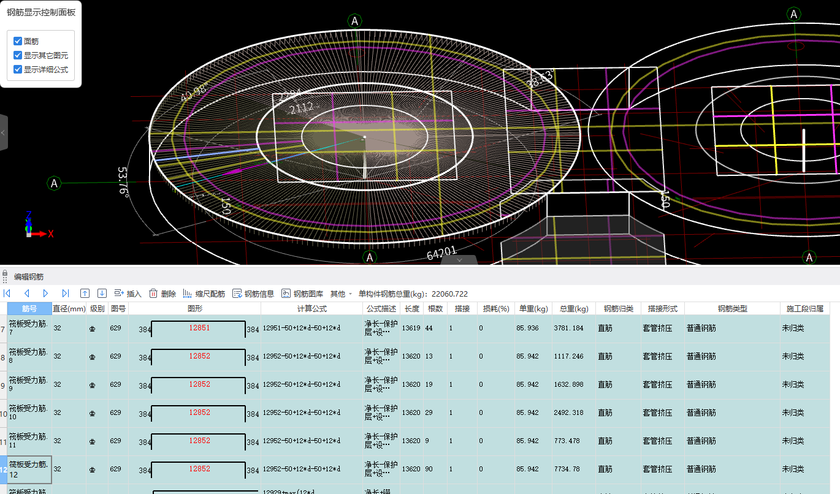This screenshot has height=494, width=840.
Task: Click the 筏板受力筋.10 cell
Action: pyautogui.click(x=29, y=413)
